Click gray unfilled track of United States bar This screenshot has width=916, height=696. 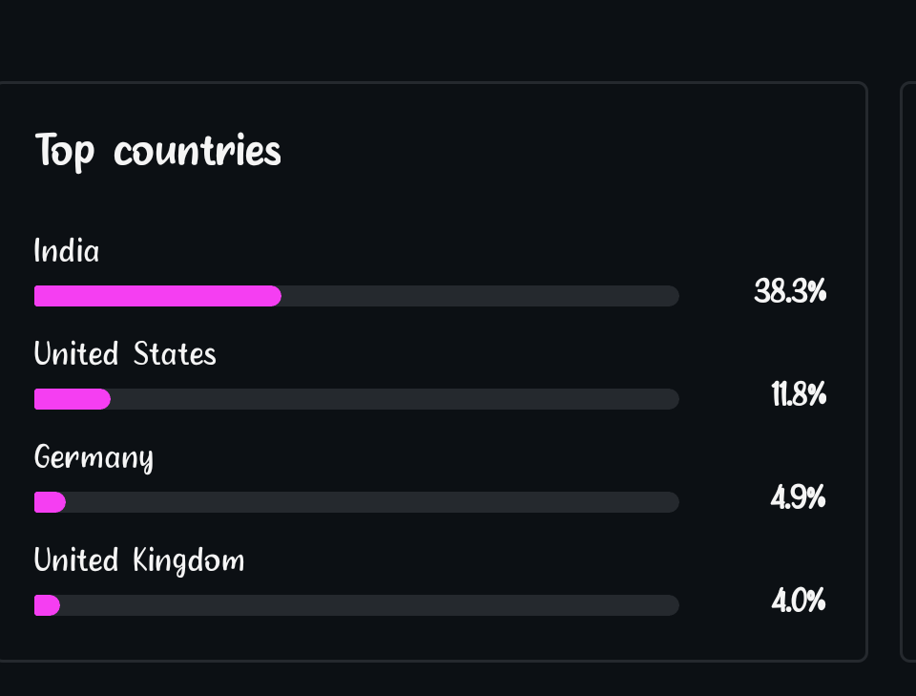pos(391,399)
